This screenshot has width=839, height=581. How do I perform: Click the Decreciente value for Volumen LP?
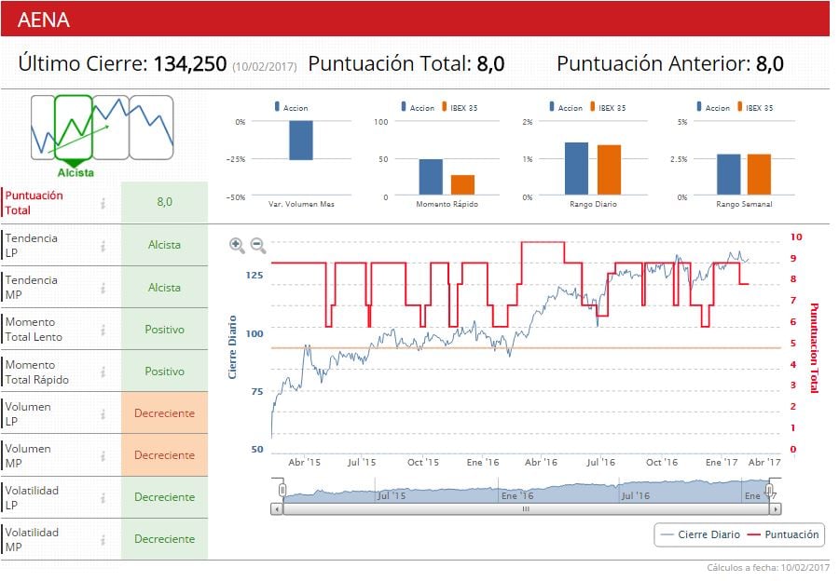tap(164, 413)
